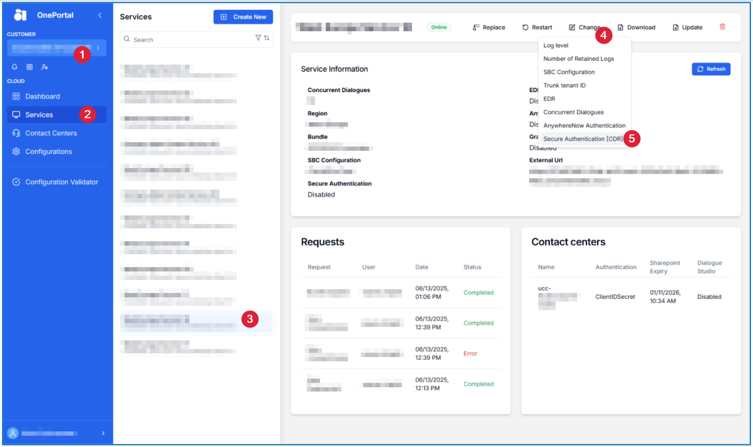Expand the customer selector chevron

pos(98,48)
